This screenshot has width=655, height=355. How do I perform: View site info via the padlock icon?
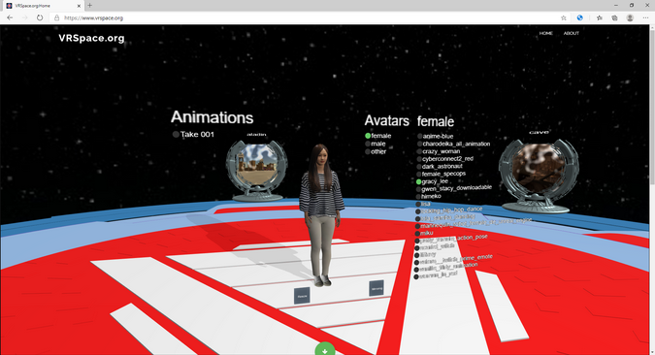pos(57,18)
